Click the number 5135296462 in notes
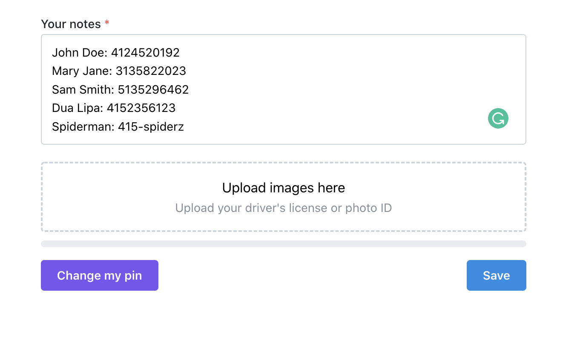The height and width of the screenshot is (349, 580). coord(153,89)
